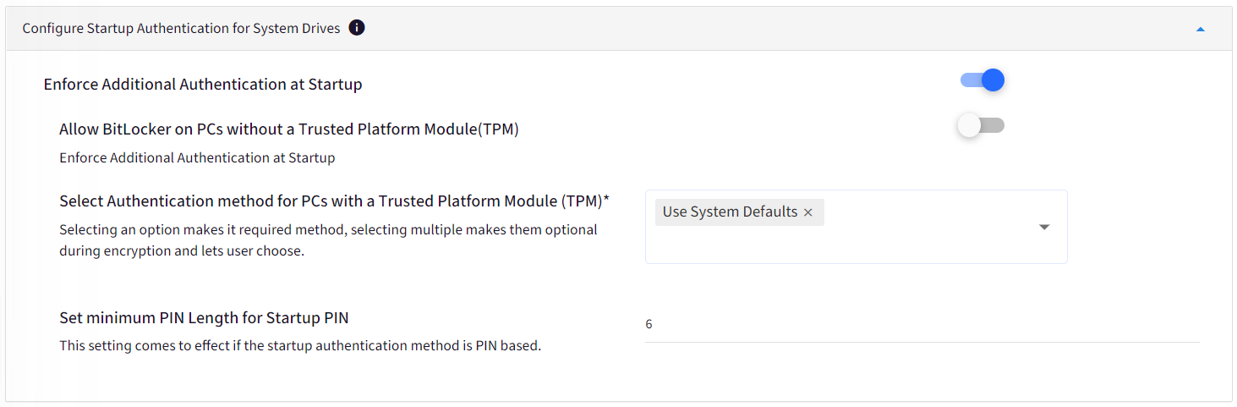Click the Set minimum PIN Length label
1237x407 pixels.
(204, 318)
